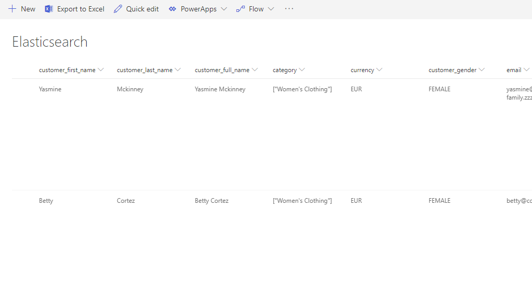Click the Excel icon in the toolbar
532x291 pixels.
49,9
